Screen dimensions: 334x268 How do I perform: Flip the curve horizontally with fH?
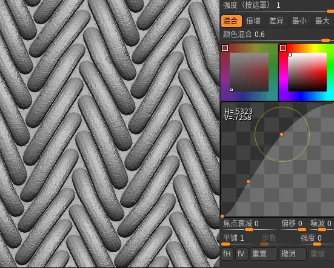227,253
